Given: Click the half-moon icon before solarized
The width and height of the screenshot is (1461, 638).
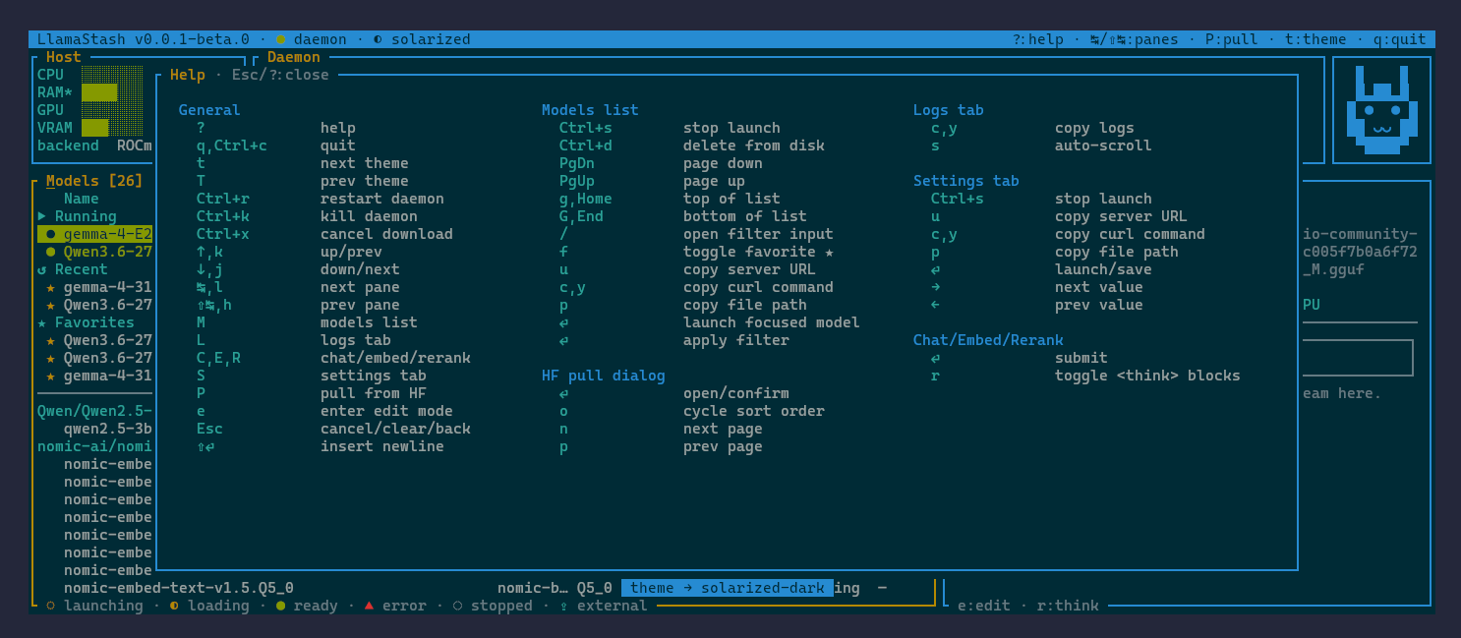Looking at the screenshot, I should (x=378, y=39).
